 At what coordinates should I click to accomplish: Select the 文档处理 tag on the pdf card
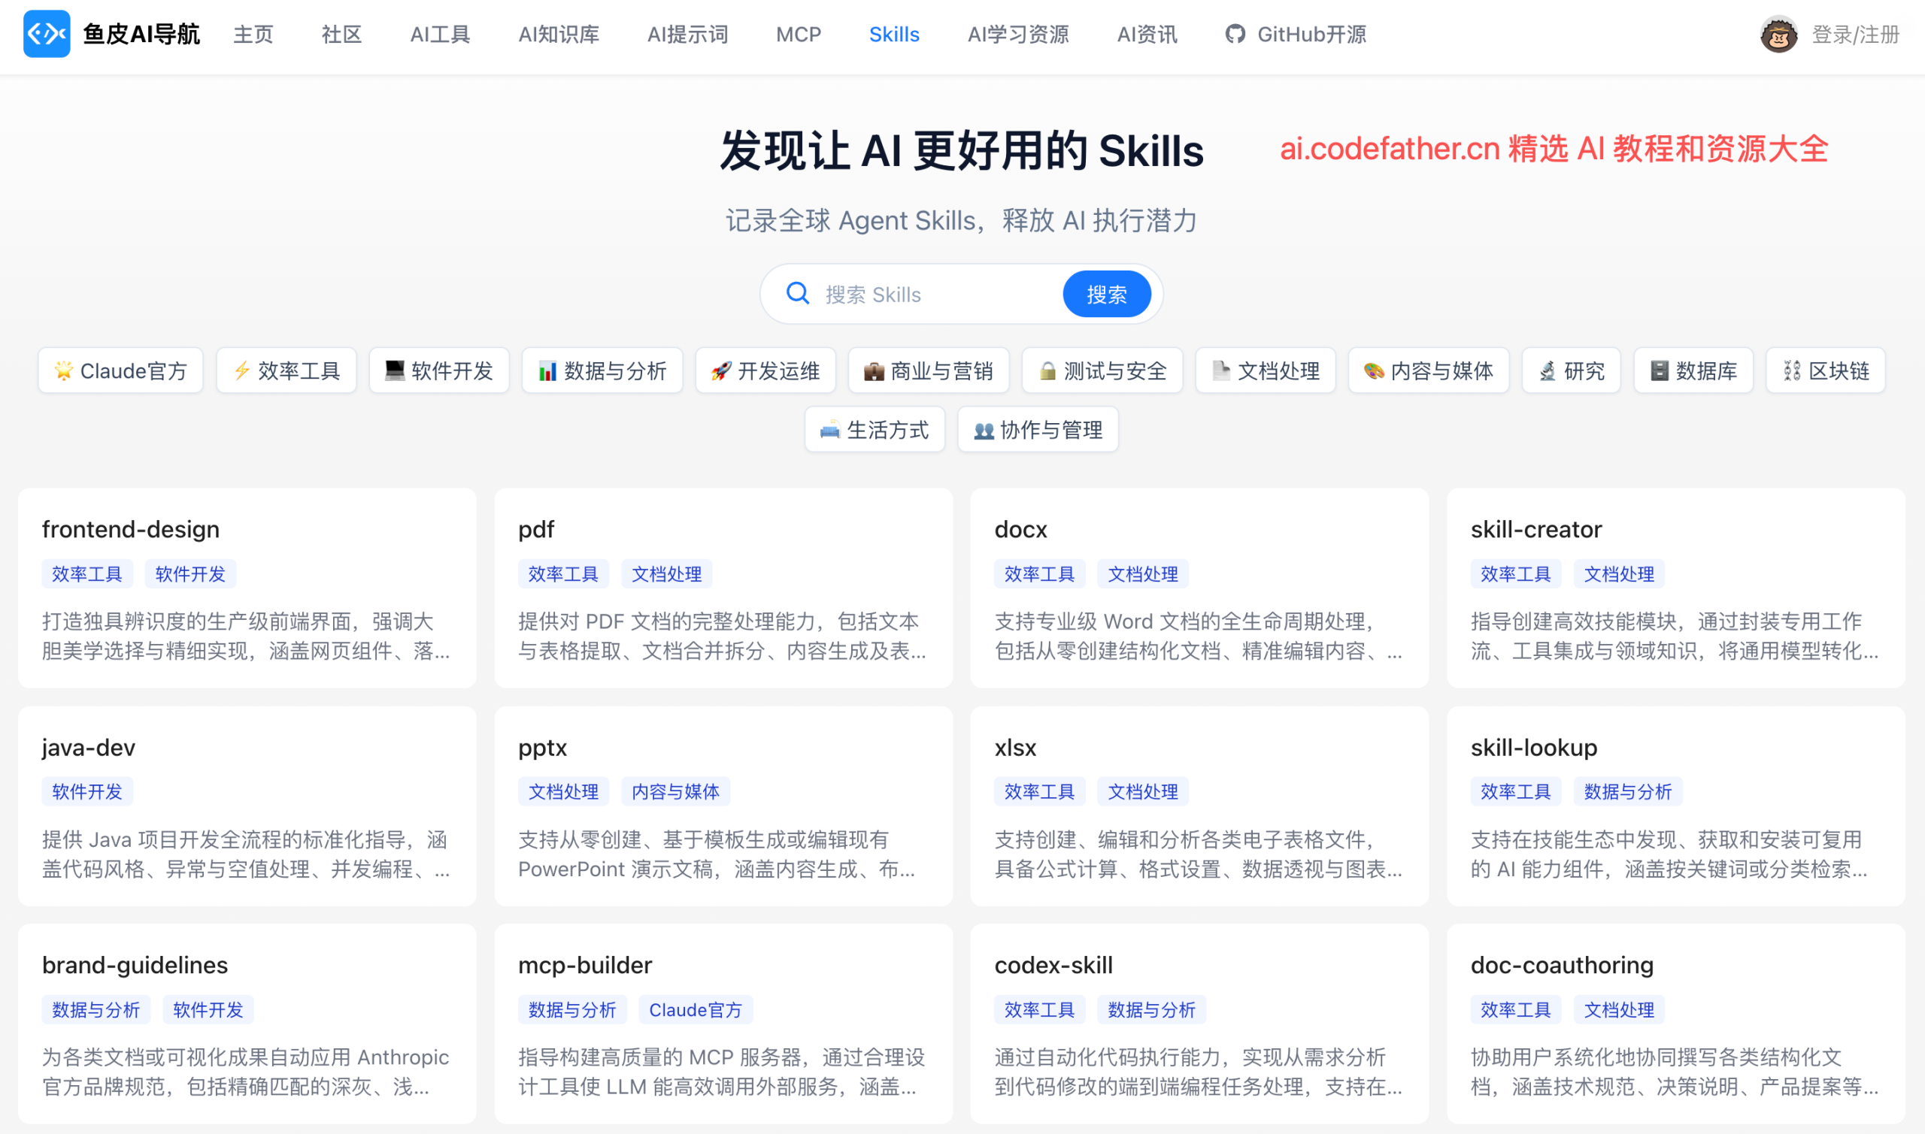click(x=666, y=574)
